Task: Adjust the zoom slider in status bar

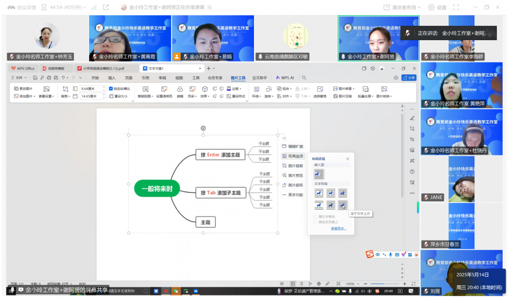Action: (x=378, y=284)
